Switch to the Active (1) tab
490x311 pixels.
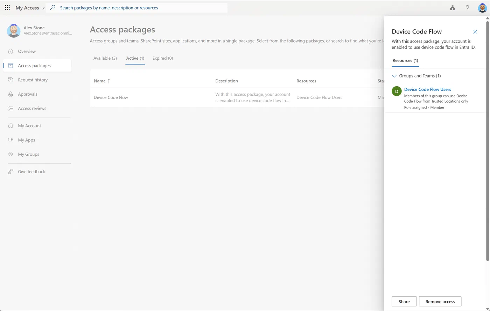click(135, 58)
